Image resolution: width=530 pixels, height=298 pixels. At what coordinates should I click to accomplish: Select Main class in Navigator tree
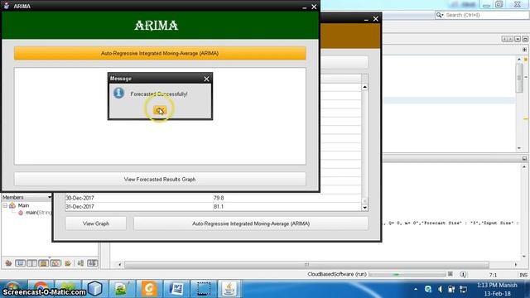coord(23,205)
